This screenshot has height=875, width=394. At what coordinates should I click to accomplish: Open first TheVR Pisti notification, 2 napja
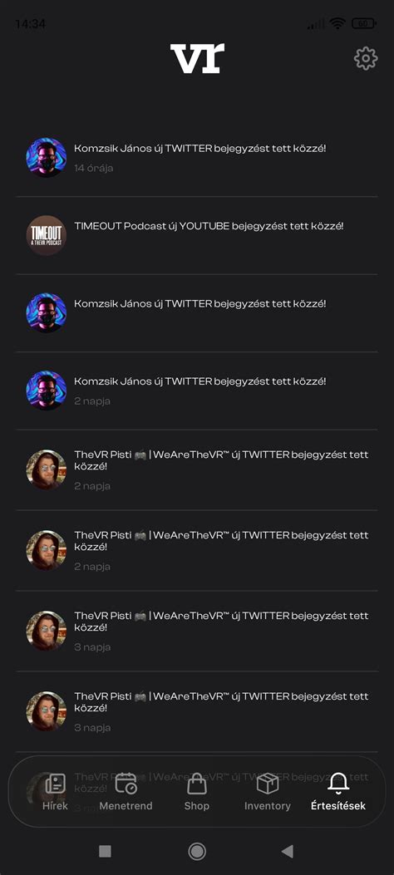point(197,469)
